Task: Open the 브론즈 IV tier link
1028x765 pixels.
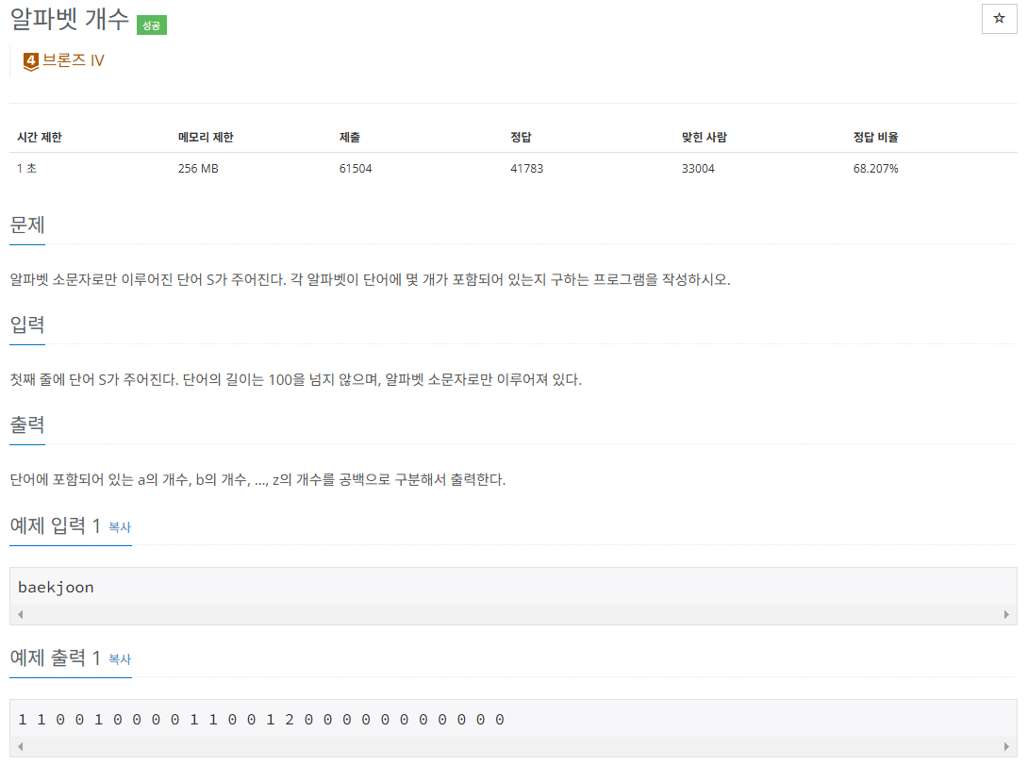Action: pos(73,60)
